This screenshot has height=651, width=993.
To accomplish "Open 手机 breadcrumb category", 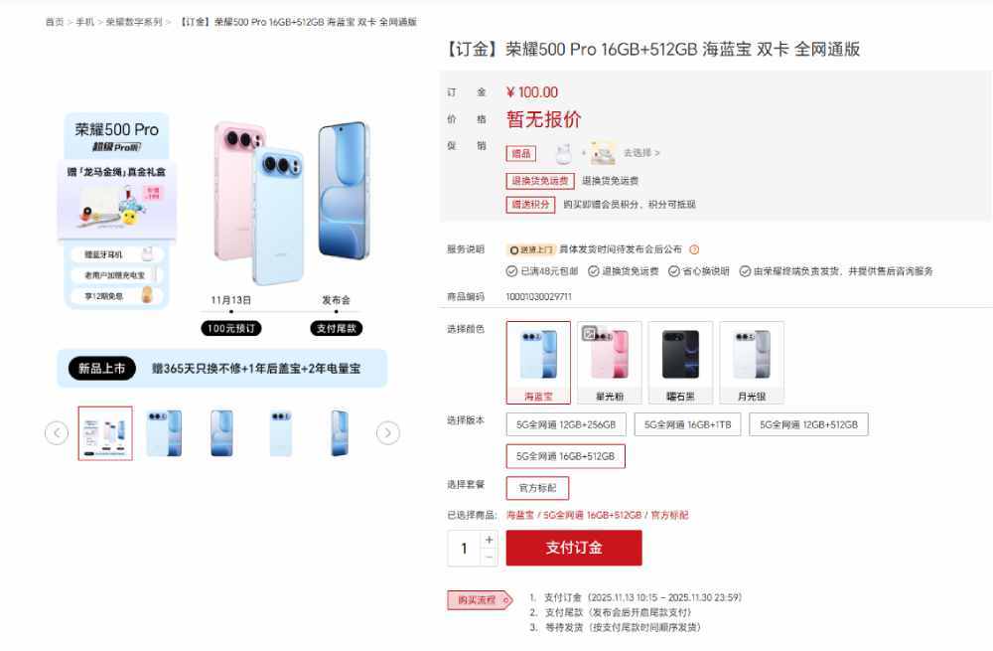I will coord(84,22).
